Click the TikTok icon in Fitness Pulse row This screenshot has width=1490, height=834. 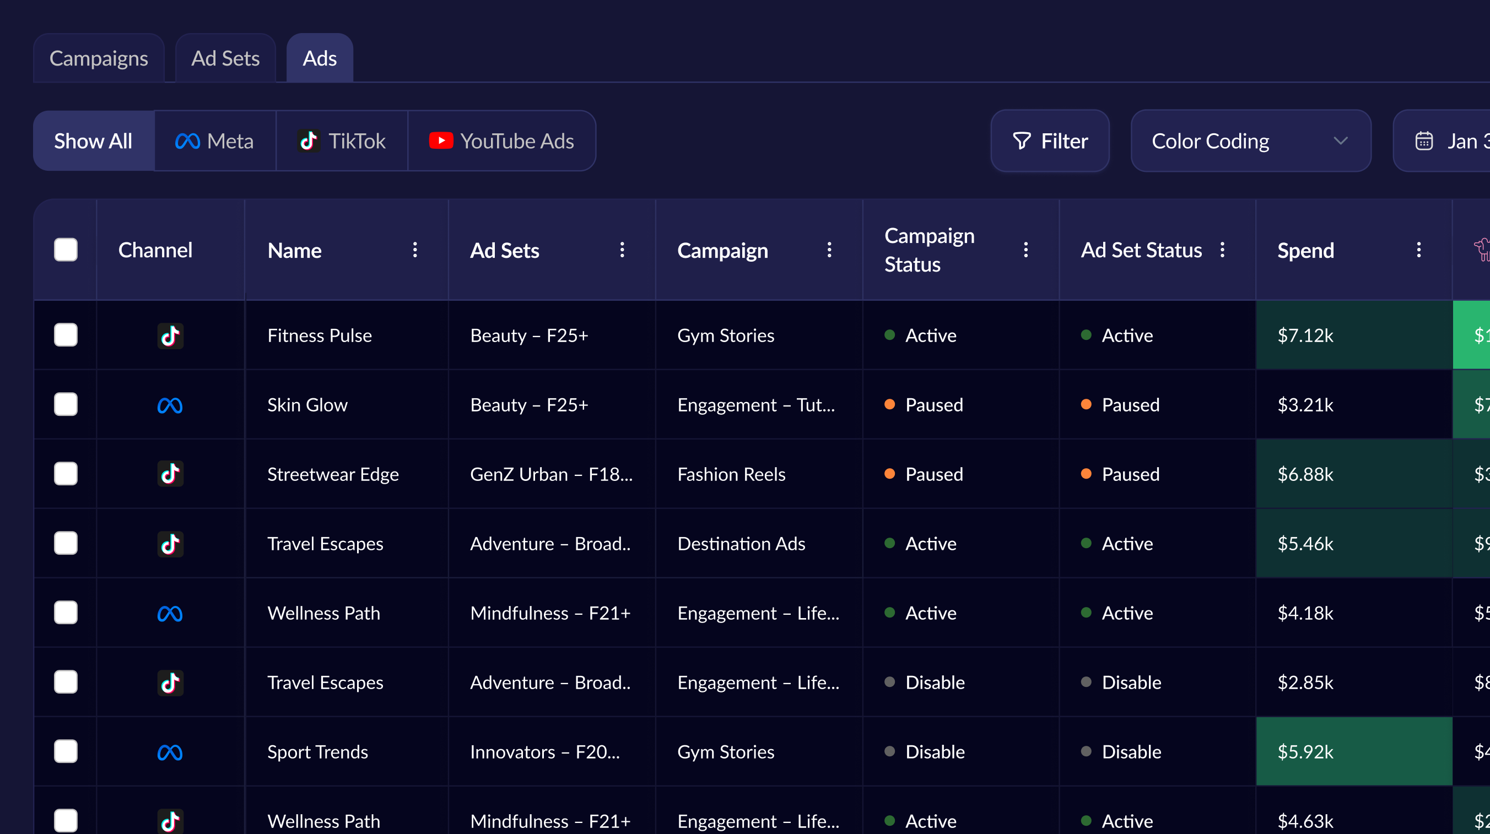click(170, 335)
